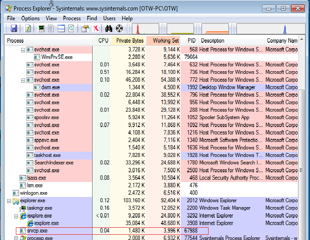Click the I/O mini graph with blue spike
310x240 pixels.
coord(271,29)
